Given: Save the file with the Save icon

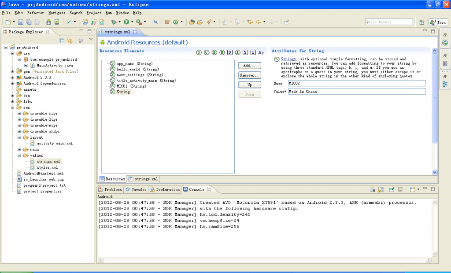Looking at the screenshot, I should pyautogui.click(x=20, y=22).
